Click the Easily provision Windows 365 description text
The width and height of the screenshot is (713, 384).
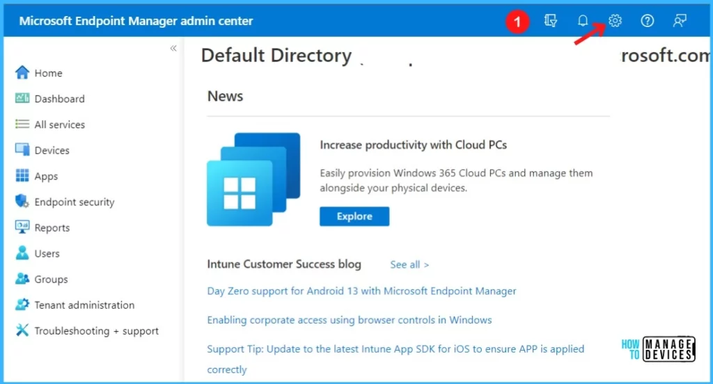(456, 180)
